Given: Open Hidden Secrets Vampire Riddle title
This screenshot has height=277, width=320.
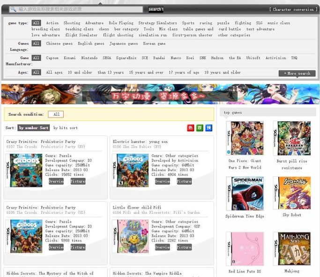Looking at the screenshot, I should tap(147, 273).
